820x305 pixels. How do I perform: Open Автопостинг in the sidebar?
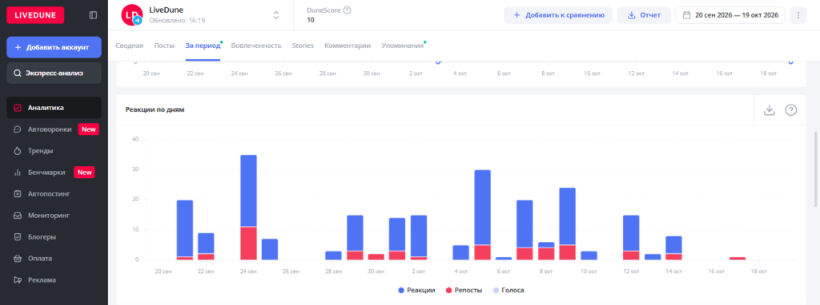point(54,194)
